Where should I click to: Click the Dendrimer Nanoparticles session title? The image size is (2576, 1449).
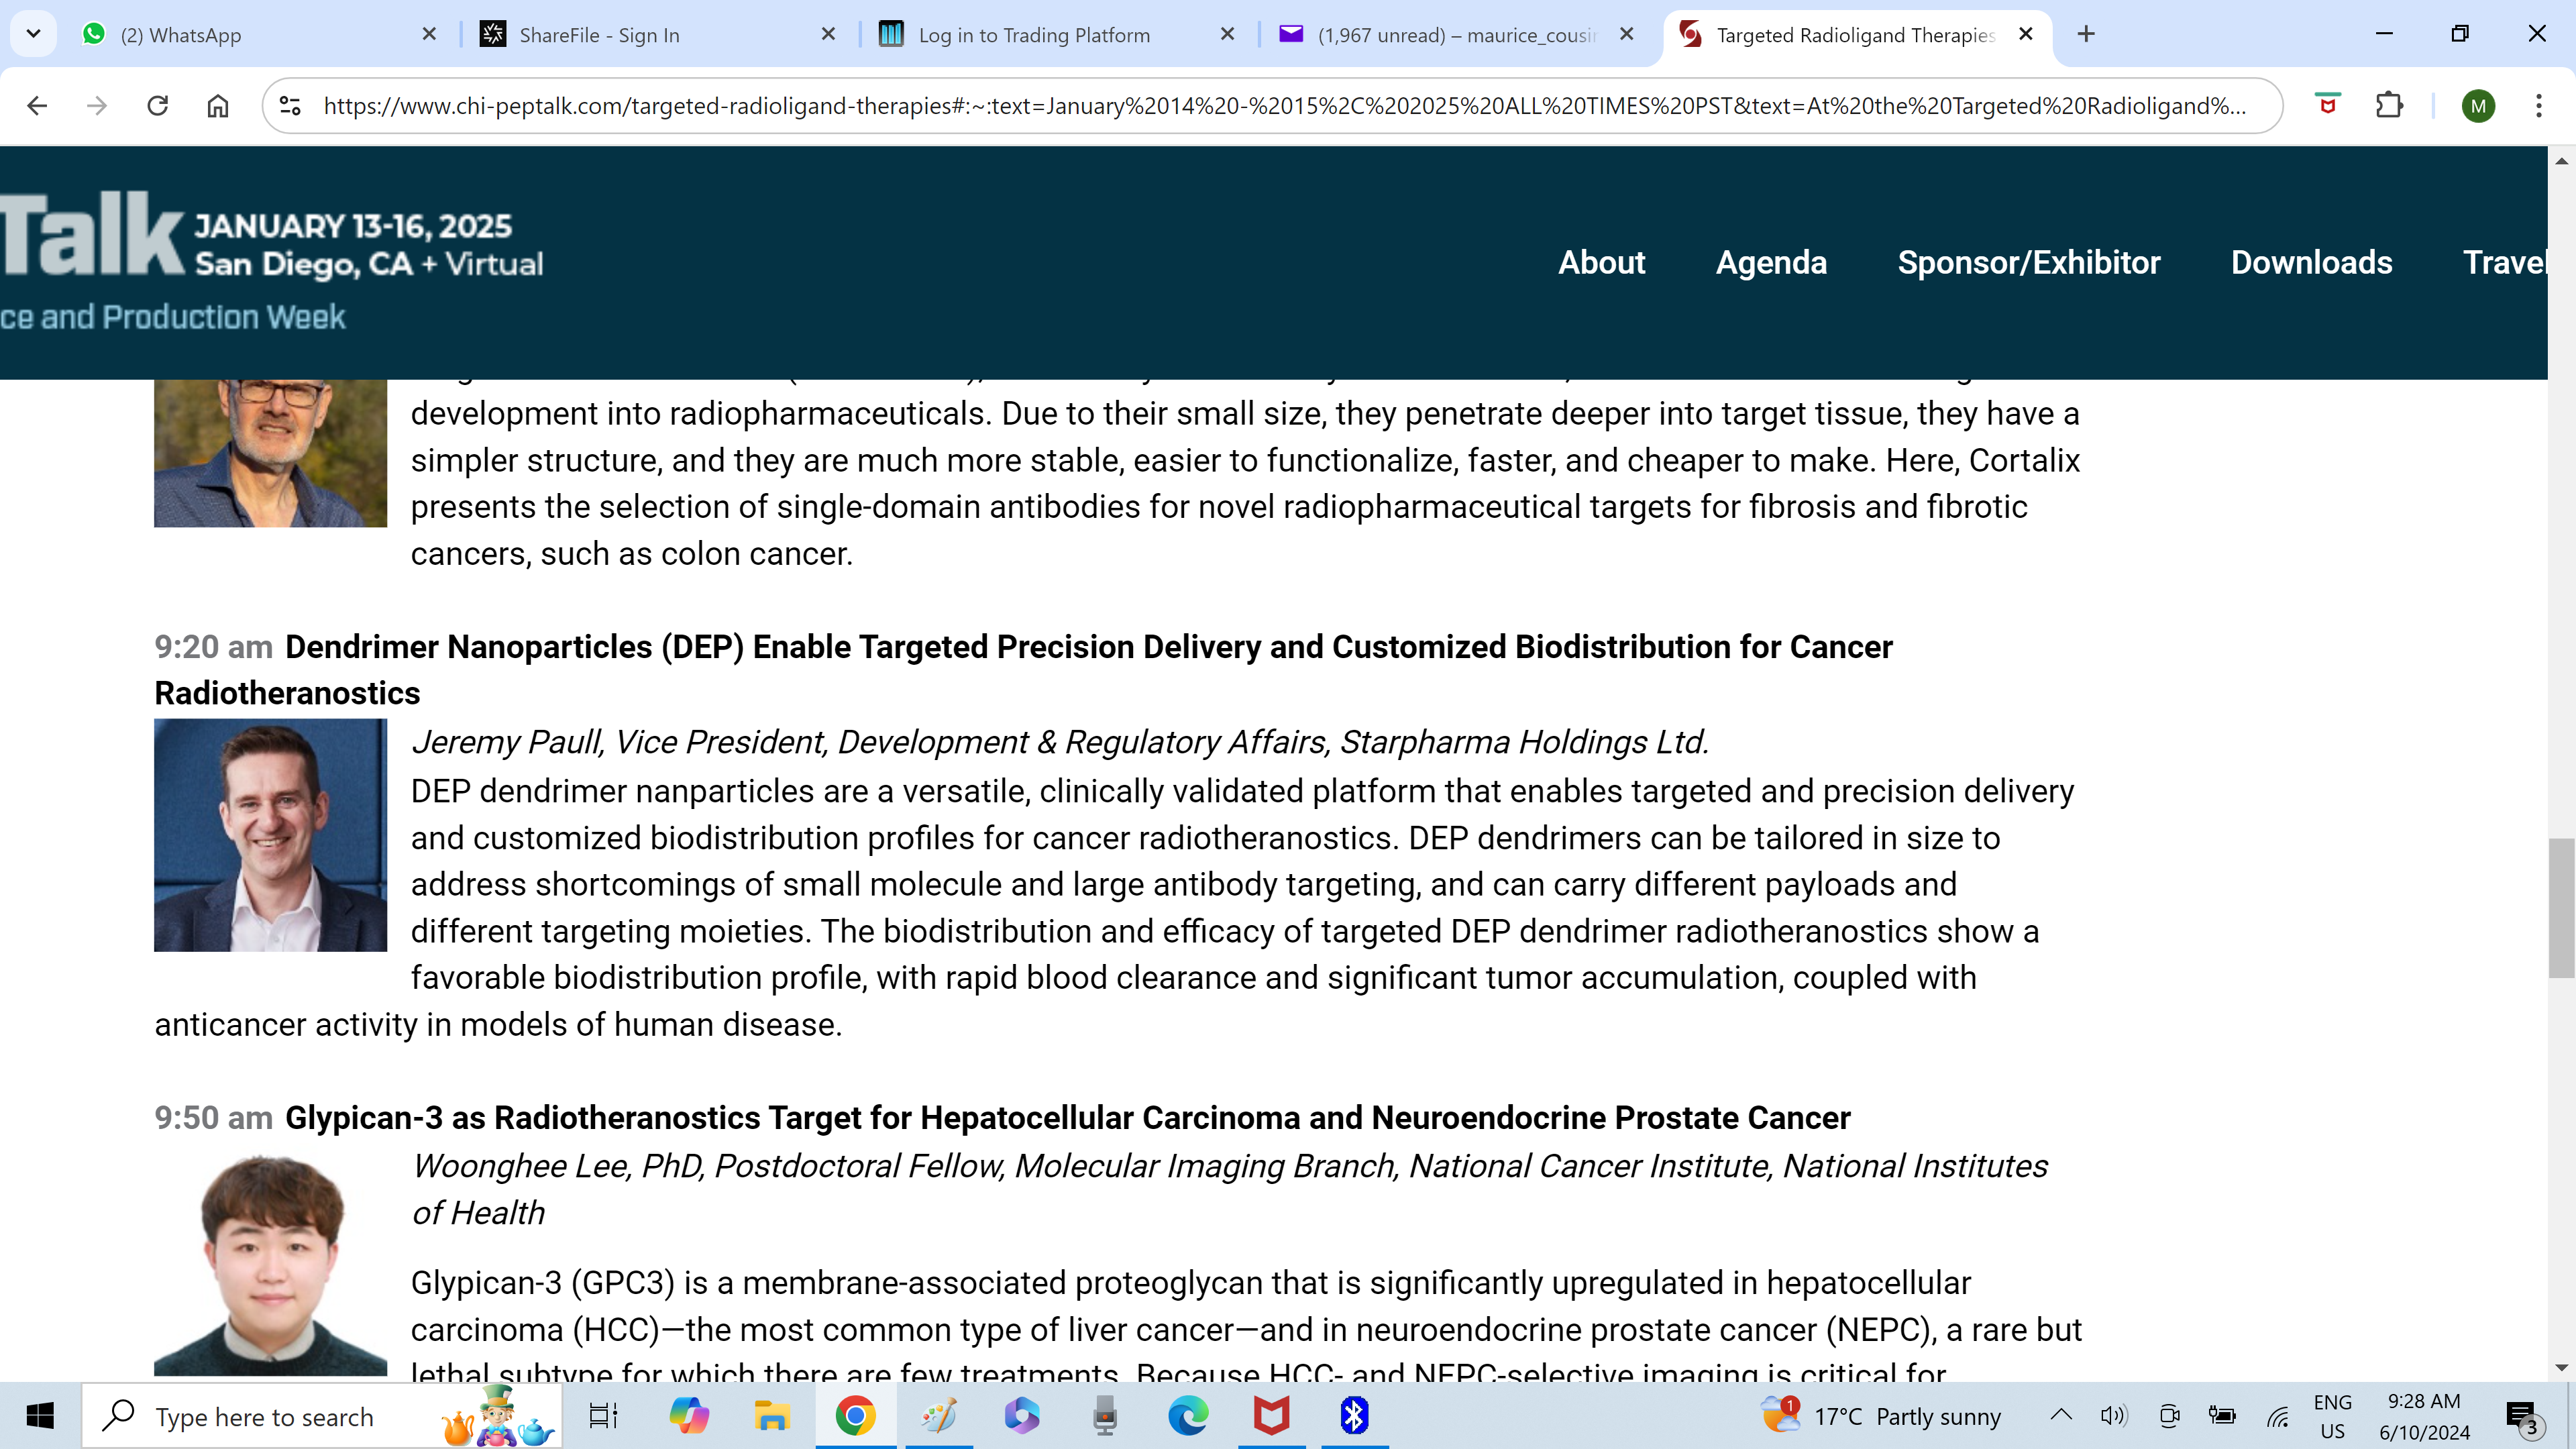pyautogui.click(x=1023, y=670)
